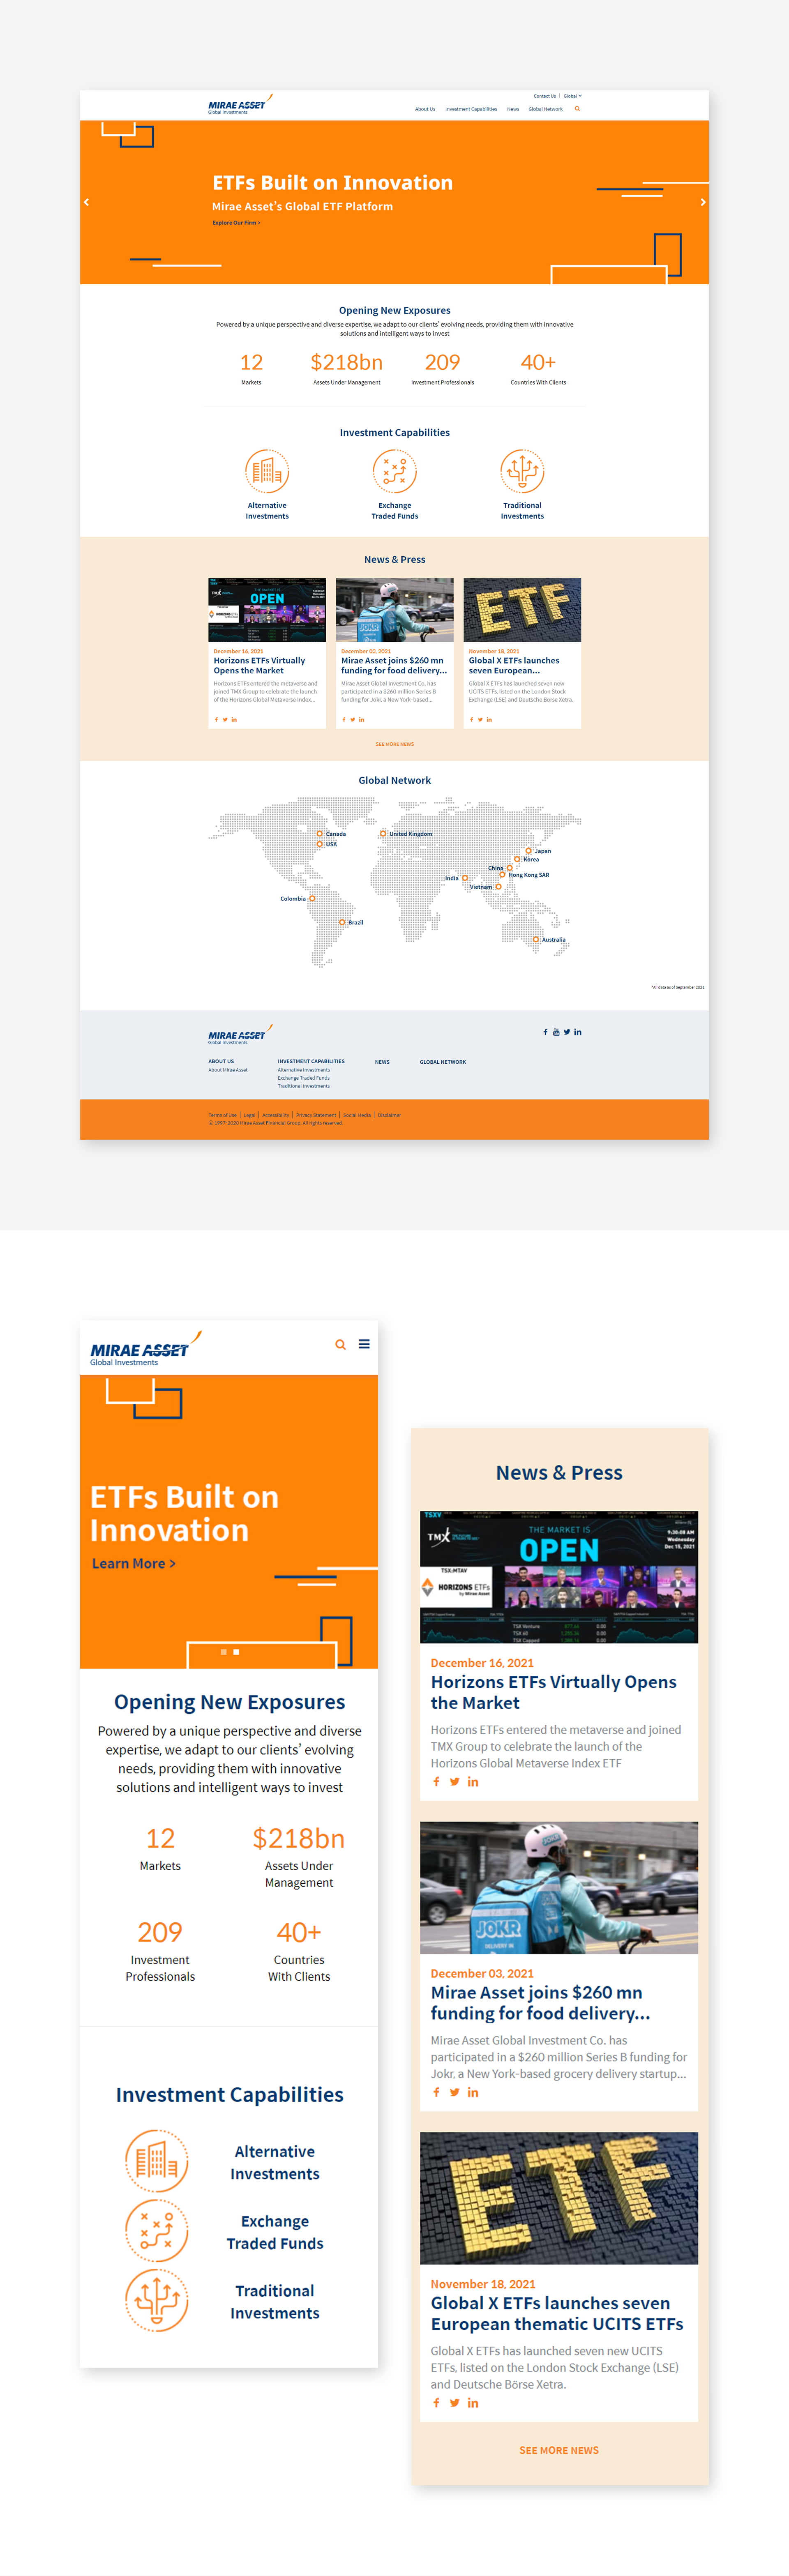Go to previous hero slide with left arrow
The image size is (789, 2576).
point(86,202)
